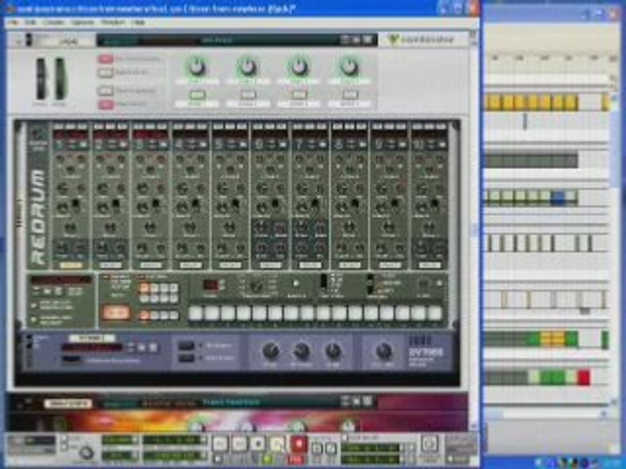Open the Edit menu

click(31, 22)
